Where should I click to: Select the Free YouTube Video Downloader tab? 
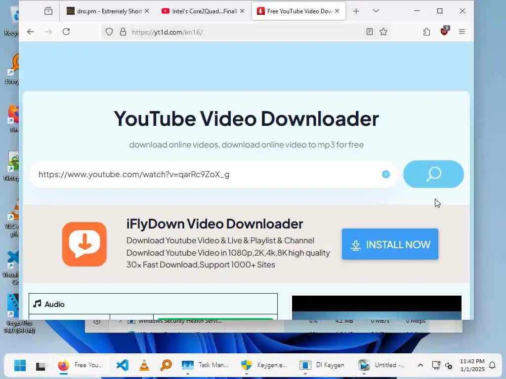[x=294, y=11]
